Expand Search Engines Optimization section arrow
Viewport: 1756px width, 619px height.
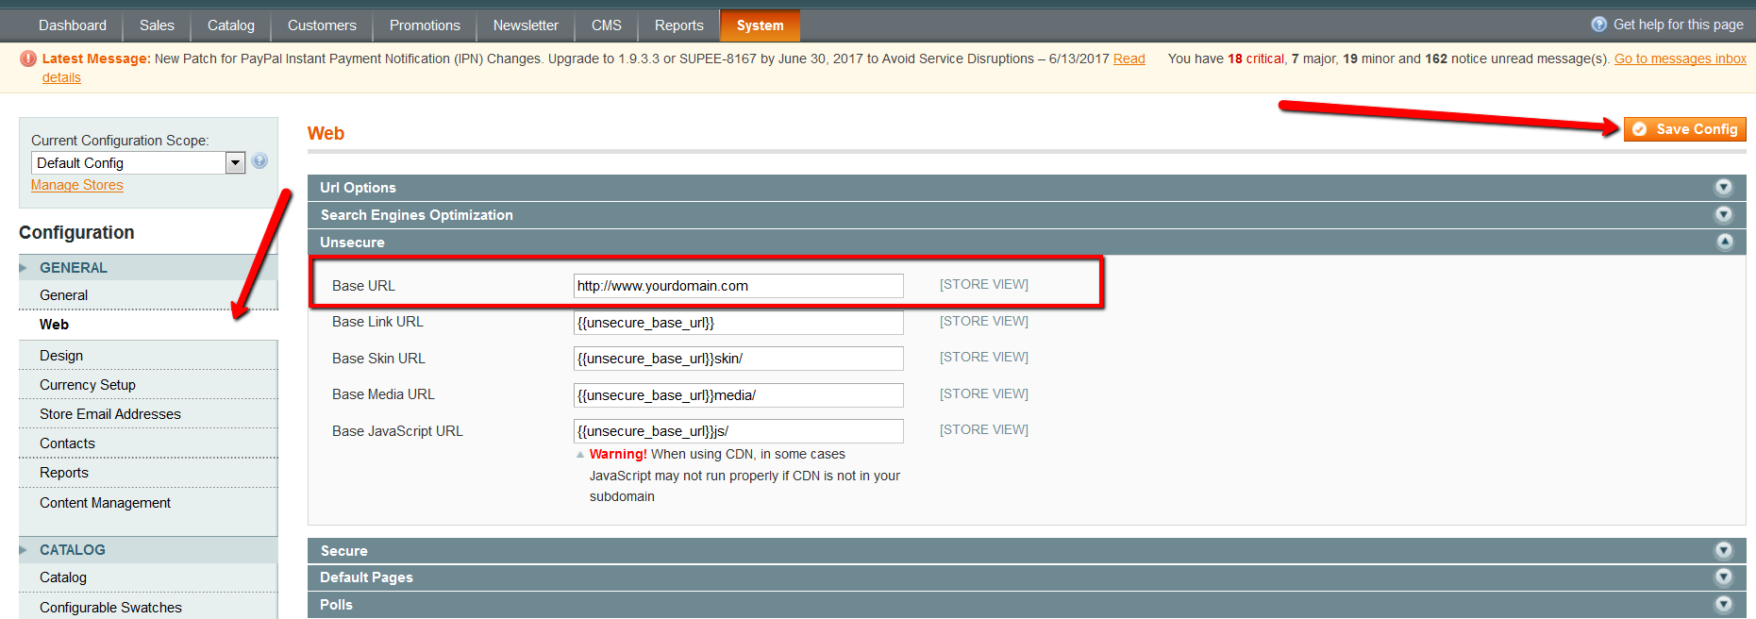point(1724,214)
